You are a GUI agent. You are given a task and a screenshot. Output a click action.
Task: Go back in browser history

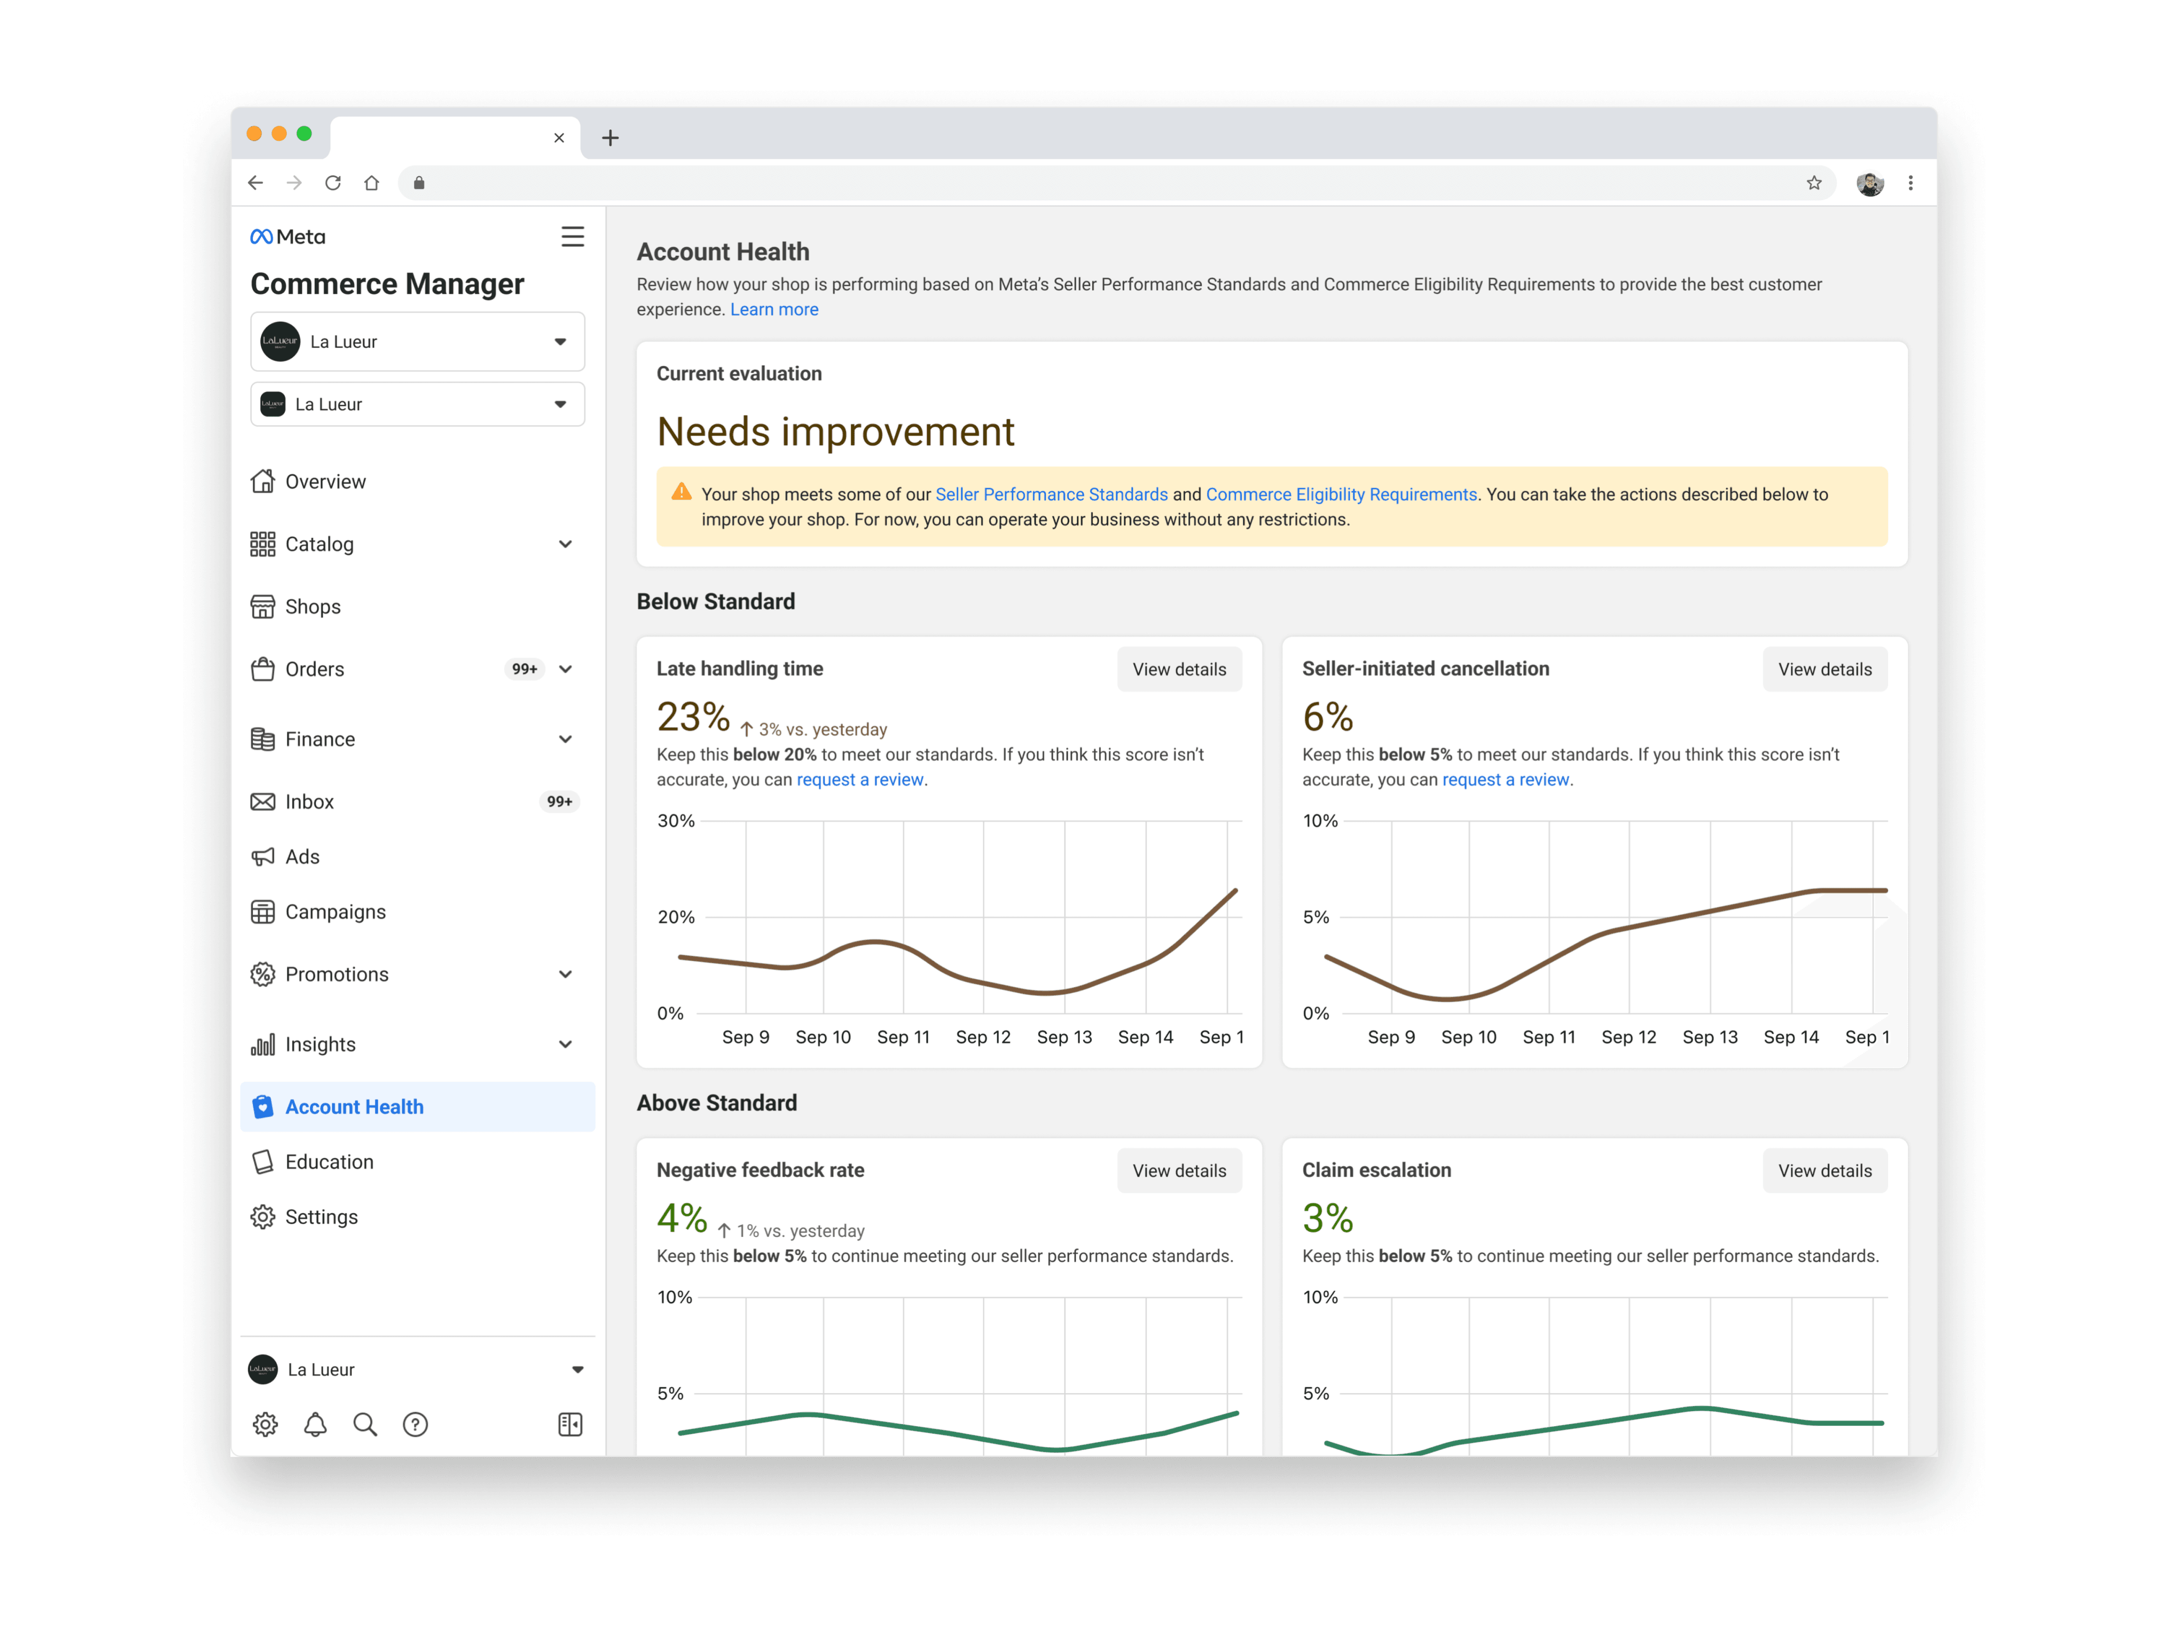(256, 183)
